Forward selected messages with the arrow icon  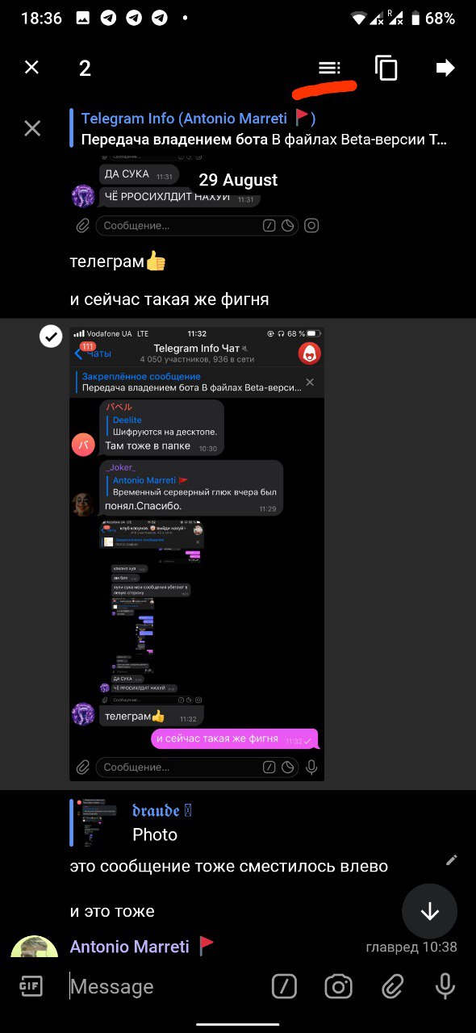pos(445,68)
